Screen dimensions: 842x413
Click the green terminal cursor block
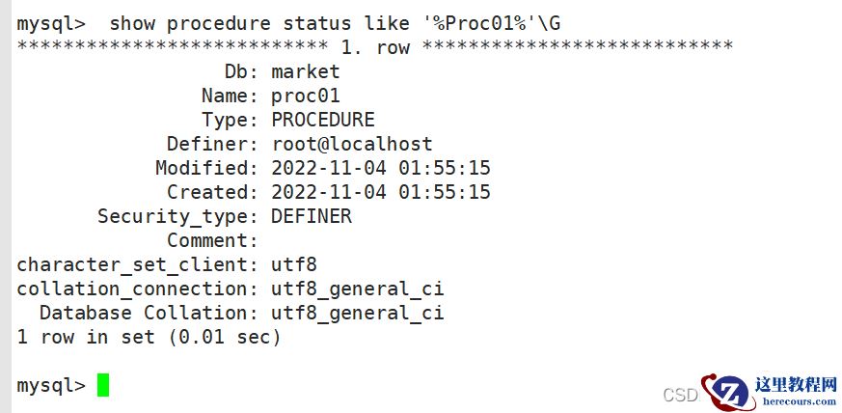click(103, 385)
